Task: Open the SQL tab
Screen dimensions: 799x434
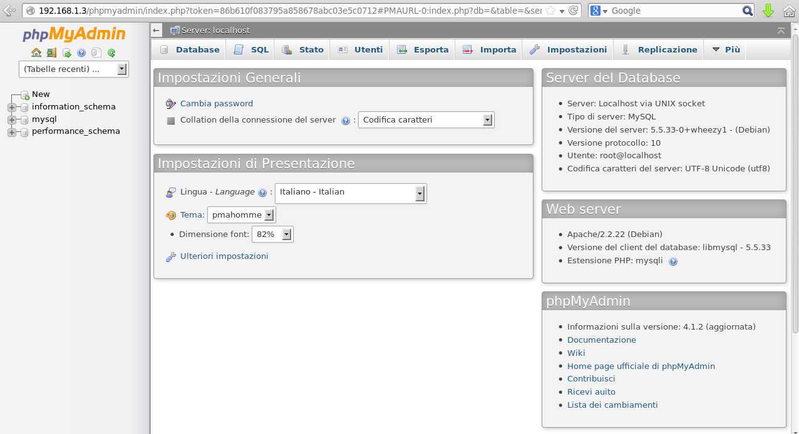Action: tap(251, 49)
